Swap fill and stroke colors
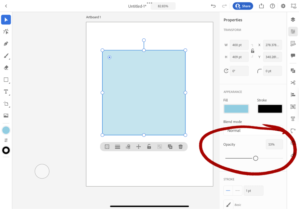 [x=6, y=140]
